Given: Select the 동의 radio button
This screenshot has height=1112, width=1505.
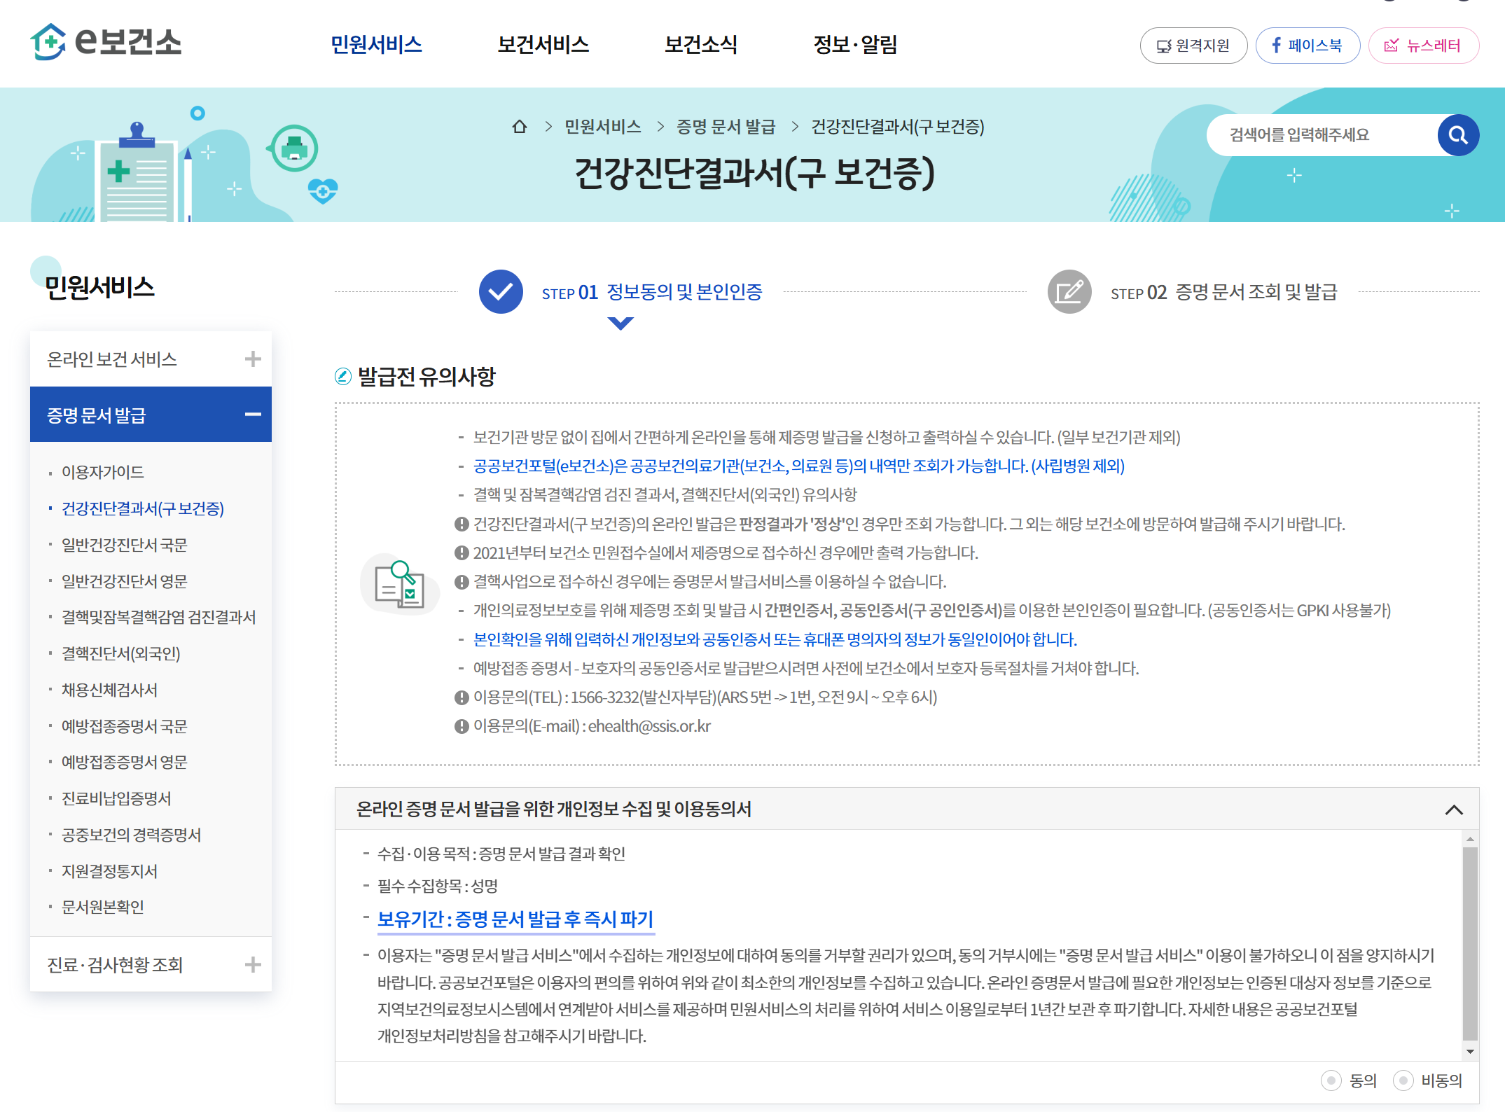Looking at the screenshot, I should pyautogui.click(x=1331, y=1080).
